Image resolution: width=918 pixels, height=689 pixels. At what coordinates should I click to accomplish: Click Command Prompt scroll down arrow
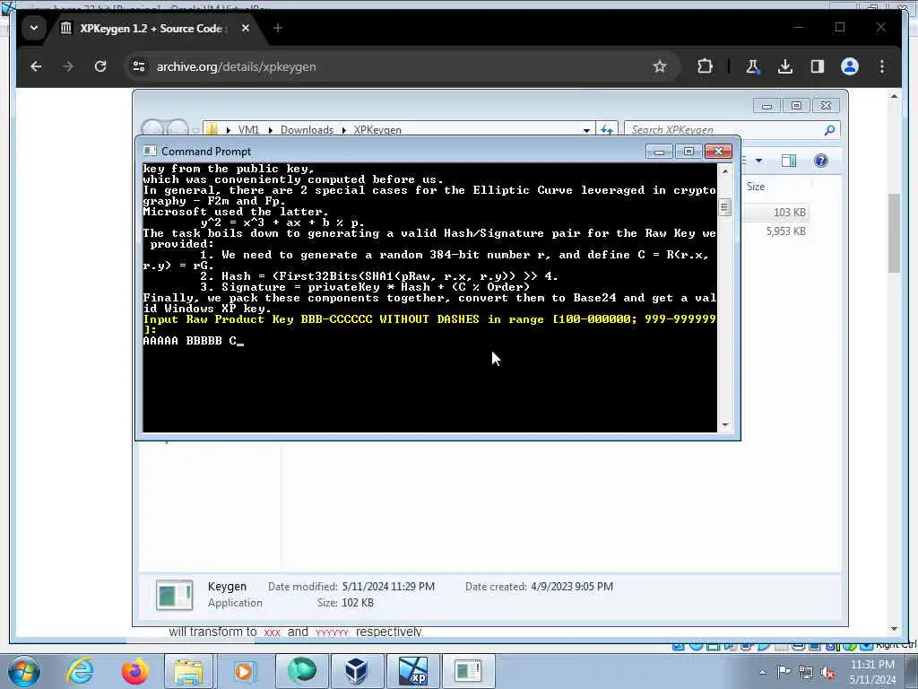[x=725, y=425]
